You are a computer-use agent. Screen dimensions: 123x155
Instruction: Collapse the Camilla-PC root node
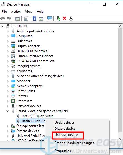(2, 26)
